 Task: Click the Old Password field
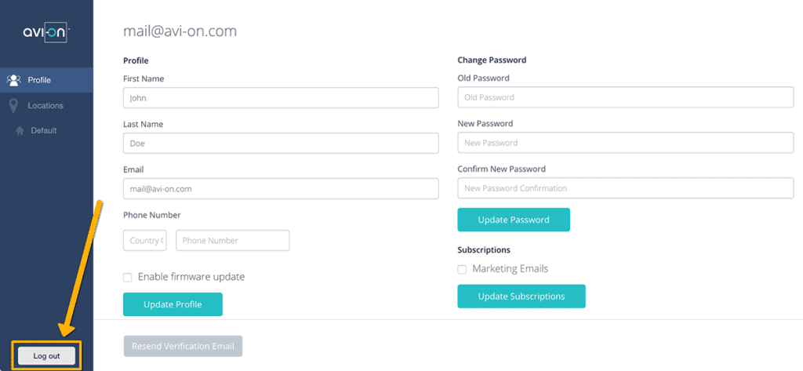point(626,97)
